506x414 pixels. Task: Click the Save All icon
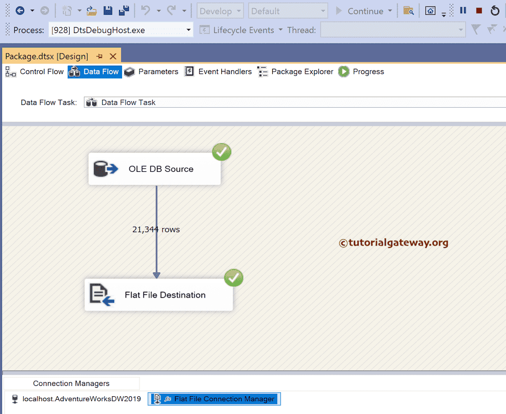[123, 10]
